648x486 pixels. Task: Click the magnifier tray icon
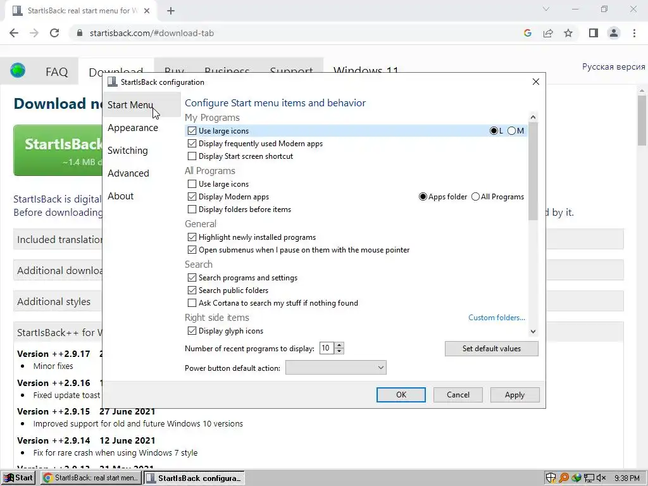564,478
